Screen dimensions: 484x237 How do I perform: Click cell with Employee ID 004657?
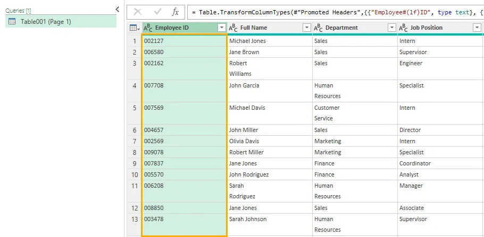(x=185, y=130)
